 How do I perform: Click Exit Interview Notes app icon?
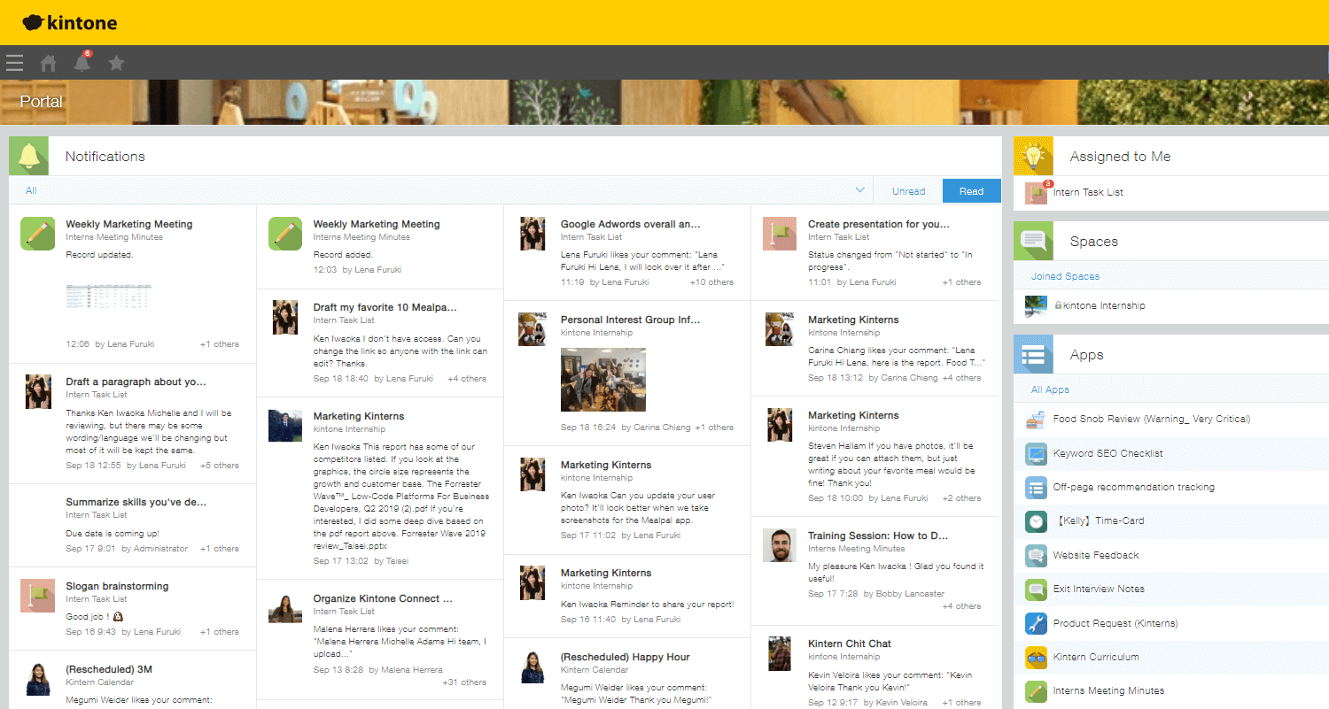(1036, 589)
